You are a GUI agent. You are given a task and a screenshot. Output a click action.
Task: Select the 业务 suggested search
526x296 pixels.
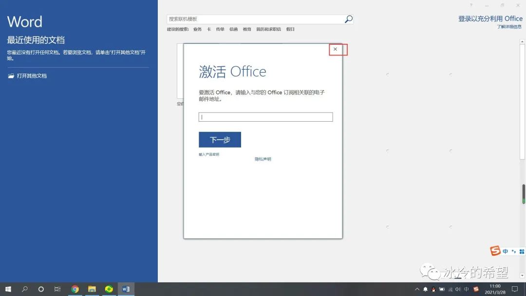point(197,30)
